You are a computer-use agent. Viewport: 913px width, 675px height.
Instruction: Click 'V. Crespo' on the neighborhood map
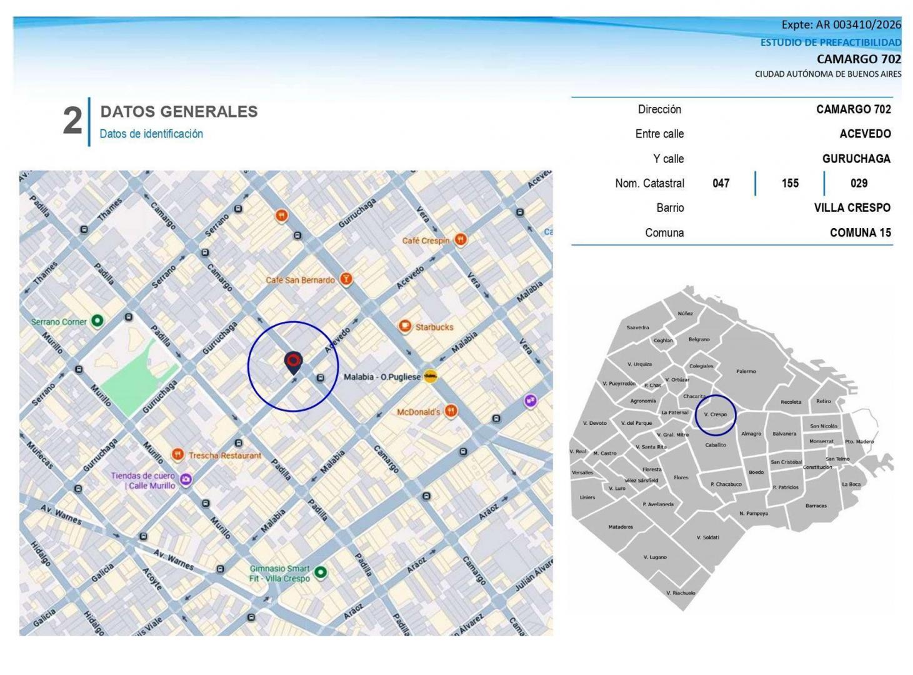(x=716, y=414)
